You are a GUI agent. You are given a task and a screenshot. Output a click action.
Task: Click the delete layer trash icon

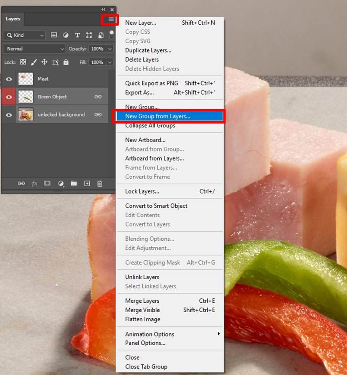[100, 184]
